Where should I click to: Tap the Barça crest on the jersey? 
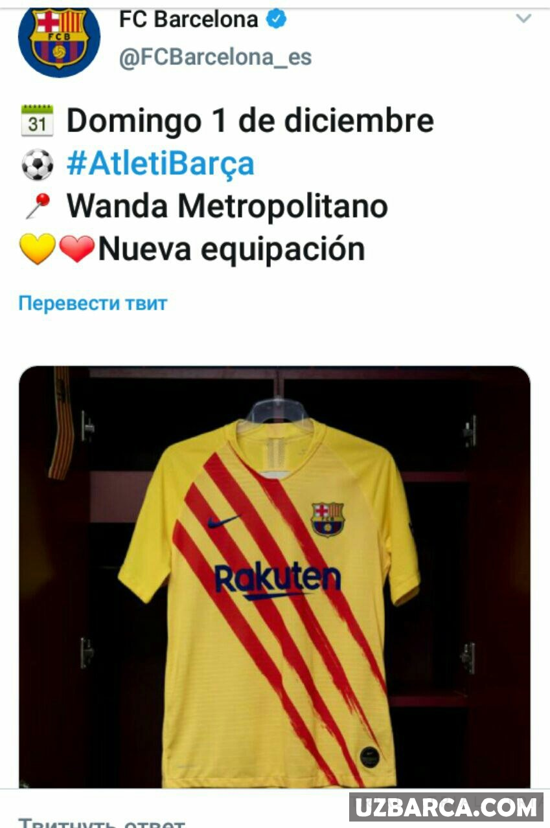click(x=328, y=519)
